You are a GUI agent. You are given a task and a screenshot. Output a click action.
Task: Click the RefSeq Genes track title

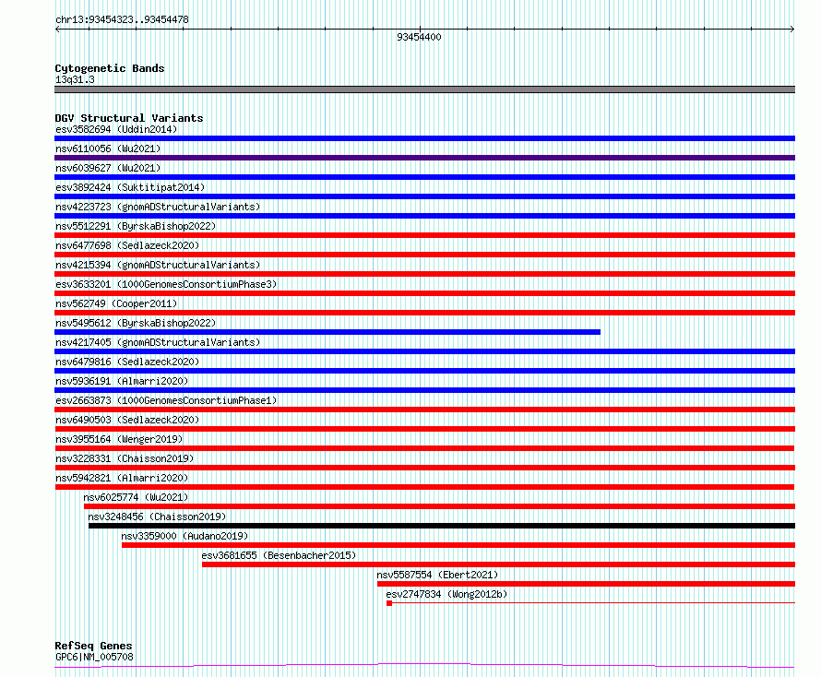[x=94, y=646]
